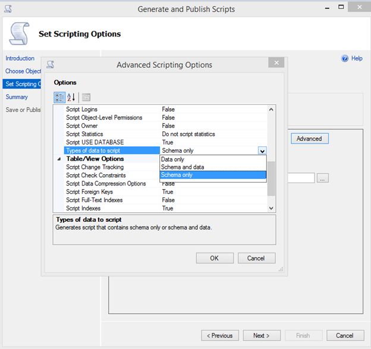Viewport: 371px width, 349px height.
Task: Open the Introduction wizard step
Action: click(20, 58)
